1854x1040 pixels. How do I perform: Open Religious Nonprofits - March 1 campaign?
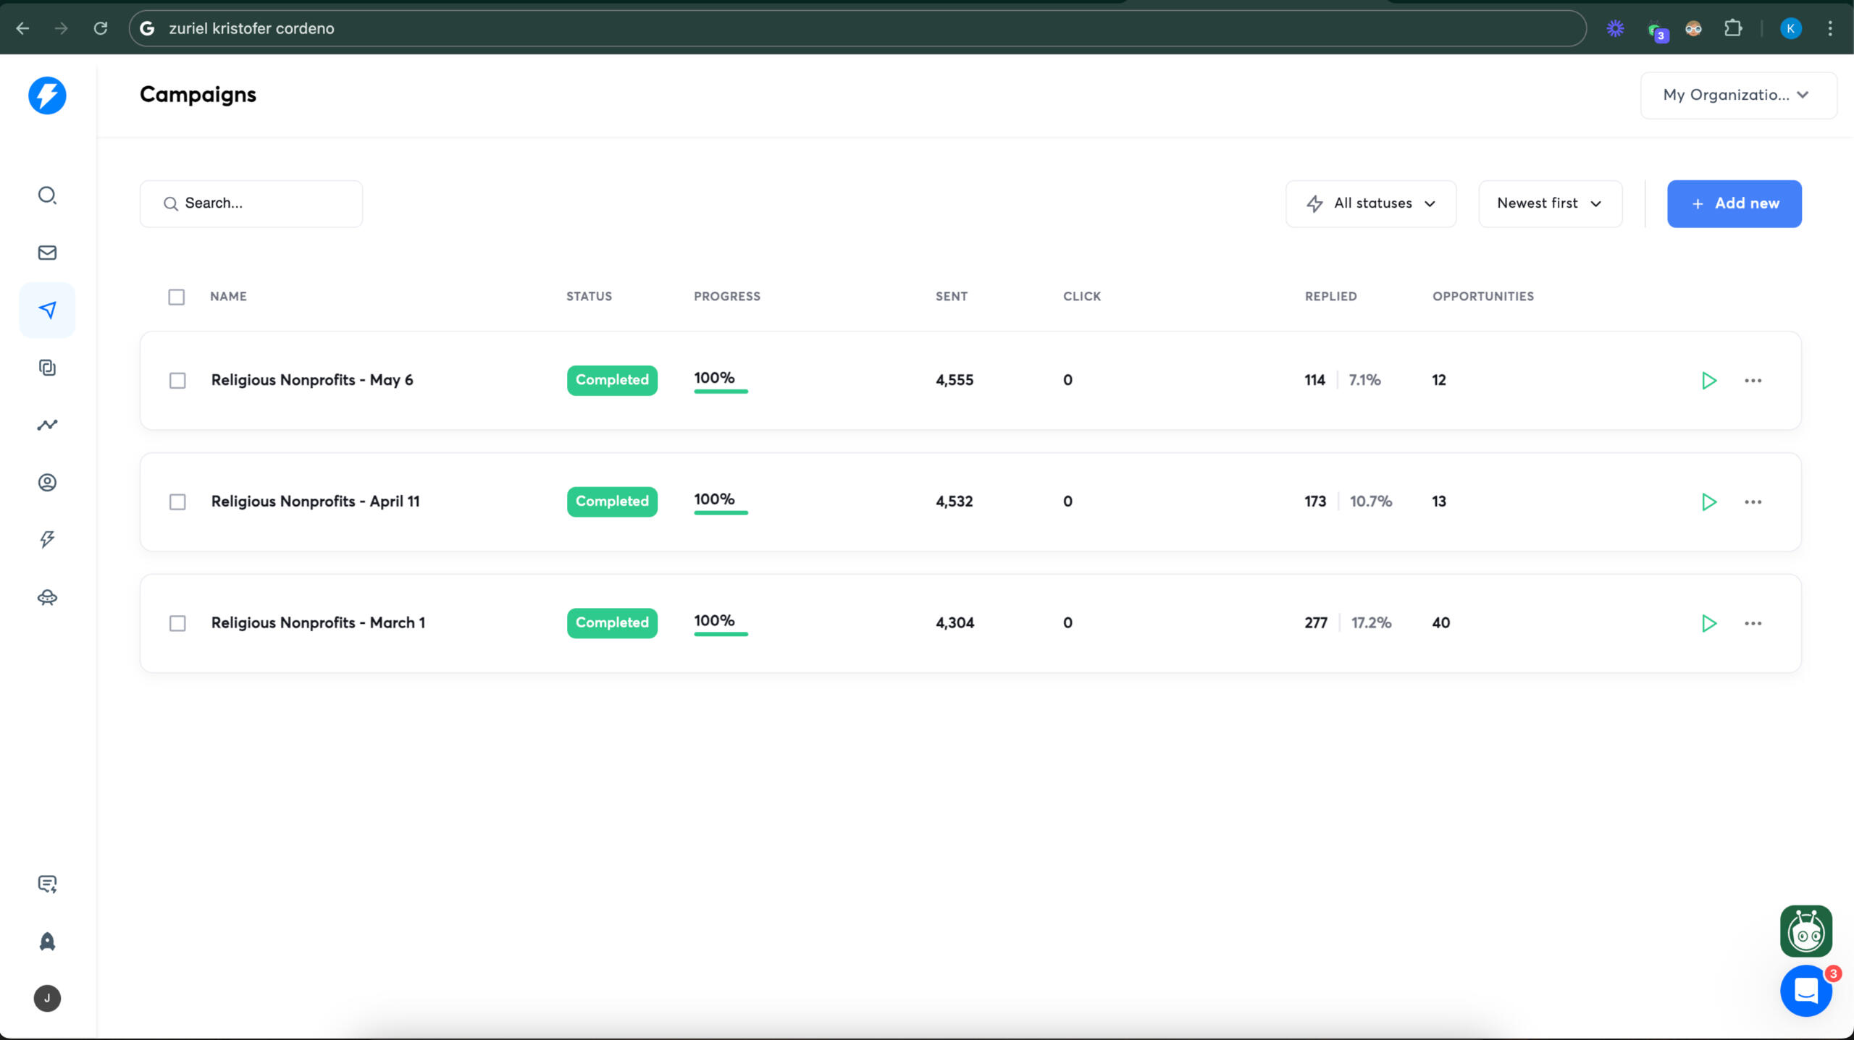coord(318,623)
